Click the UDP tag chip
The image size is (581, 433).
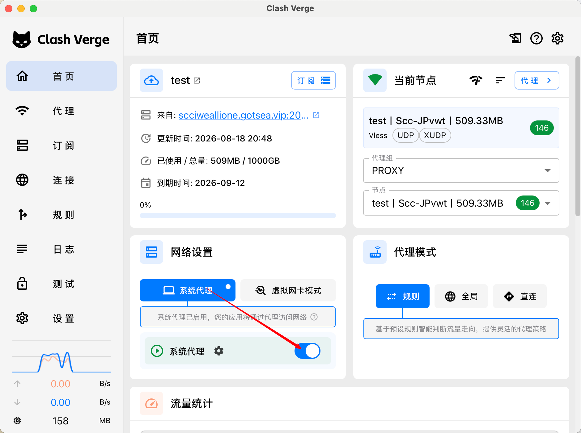[x=405, y=135]
